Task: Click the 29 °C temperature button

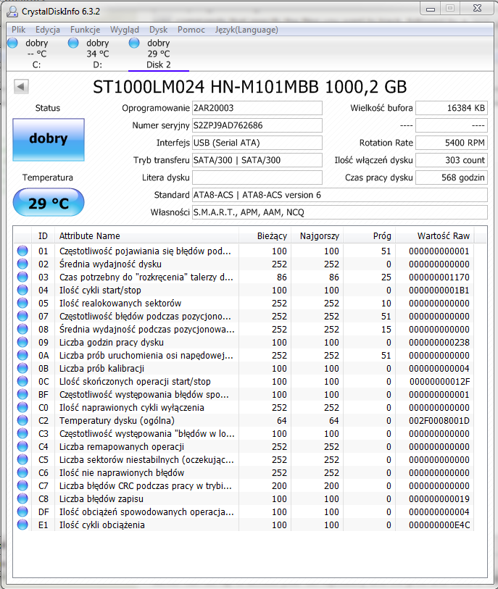Action: 49,203
